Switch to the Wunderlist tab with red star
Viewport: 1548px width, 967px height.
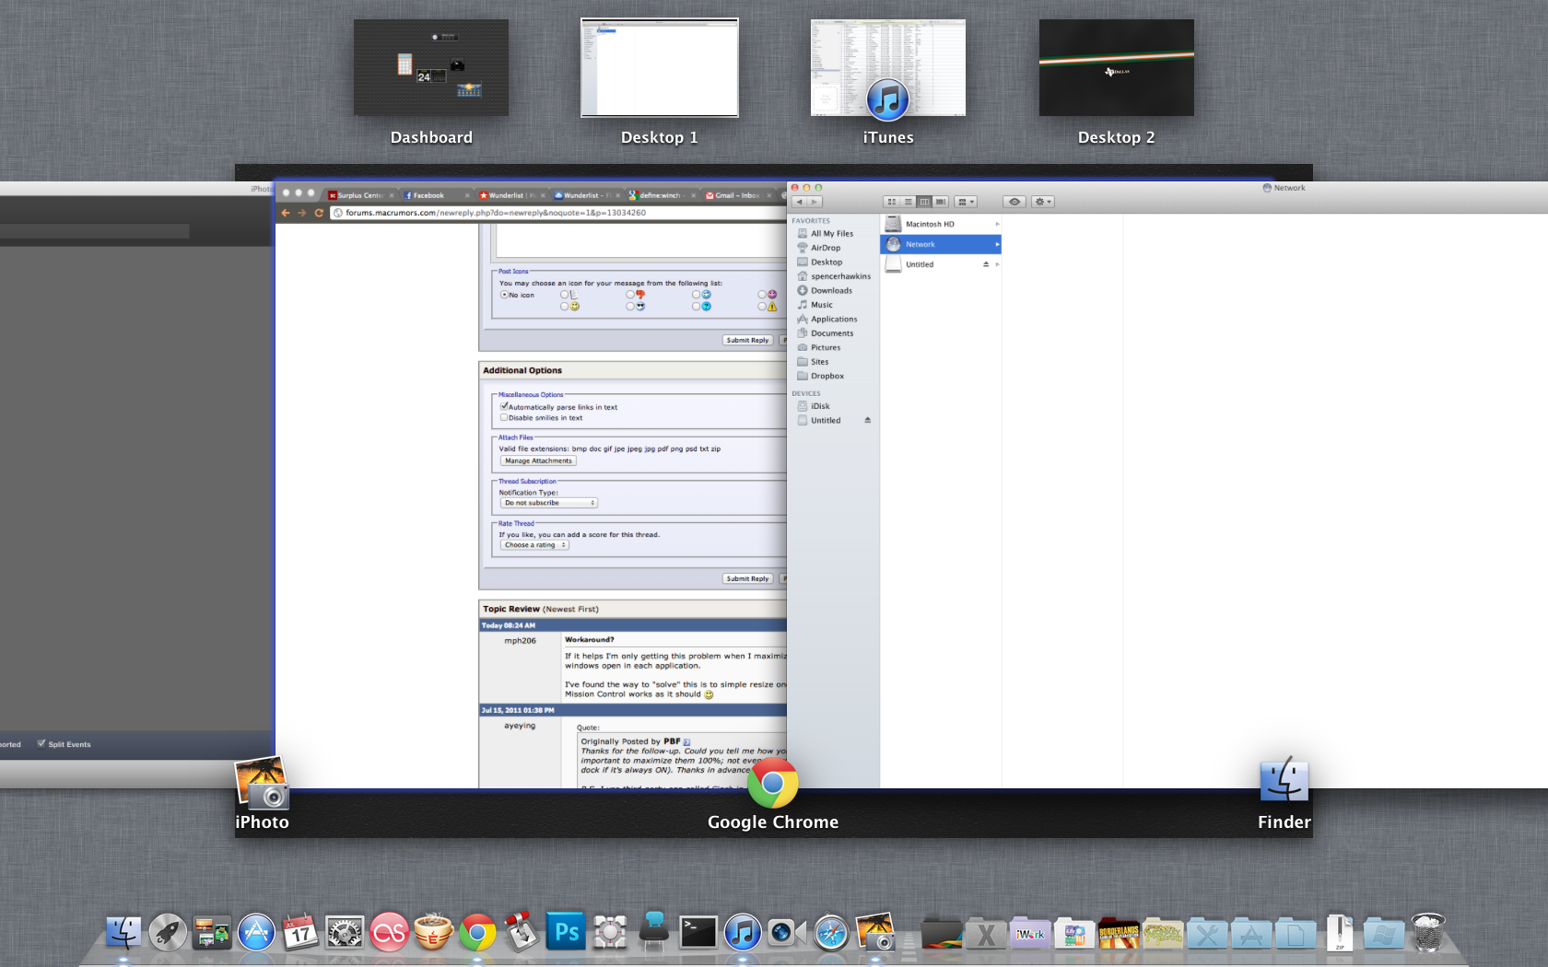tap(510, 195)
